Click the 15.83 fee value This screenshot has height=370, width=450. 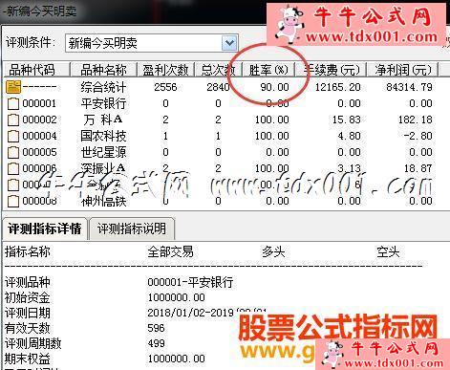click(x=347, y=120)
